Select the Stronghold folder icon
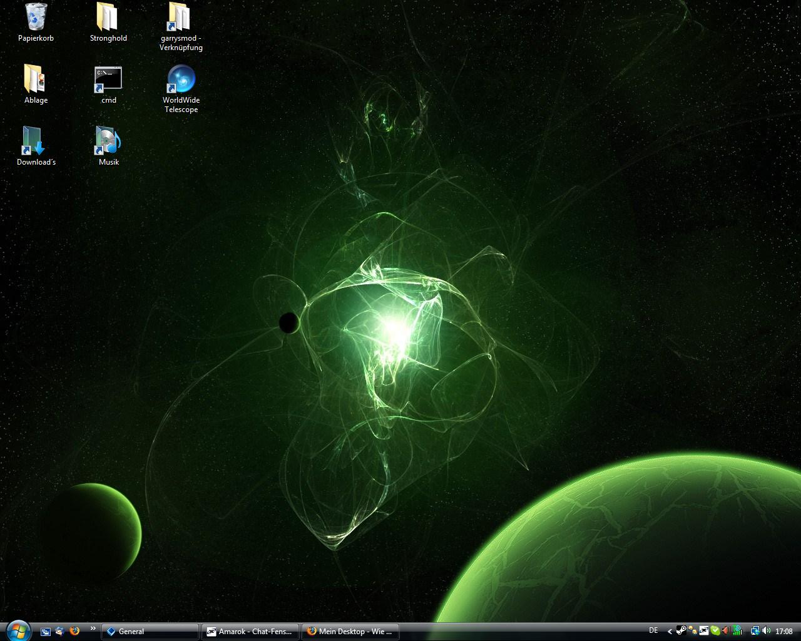Screen dimensions: 801x641 click(108, 18)
